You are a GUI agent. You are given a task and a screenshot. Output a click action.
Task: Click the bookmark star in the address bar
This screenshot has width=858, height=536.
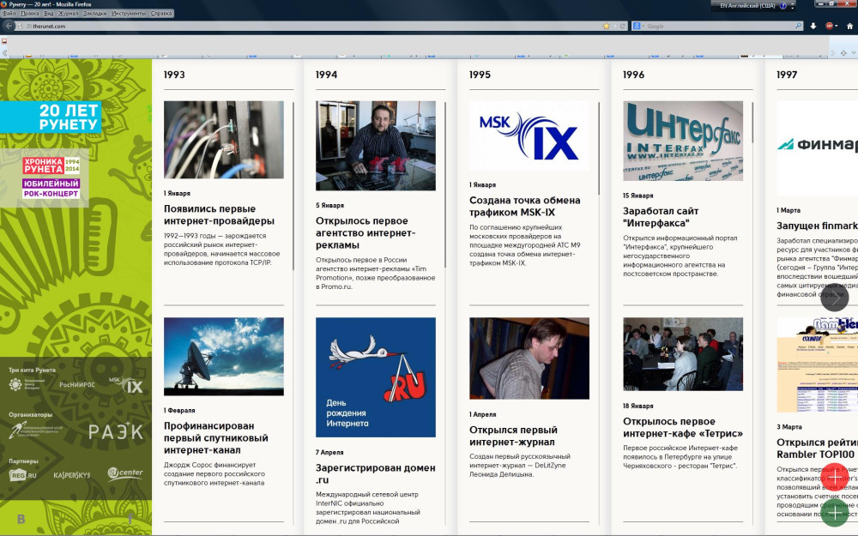(607, 26)
